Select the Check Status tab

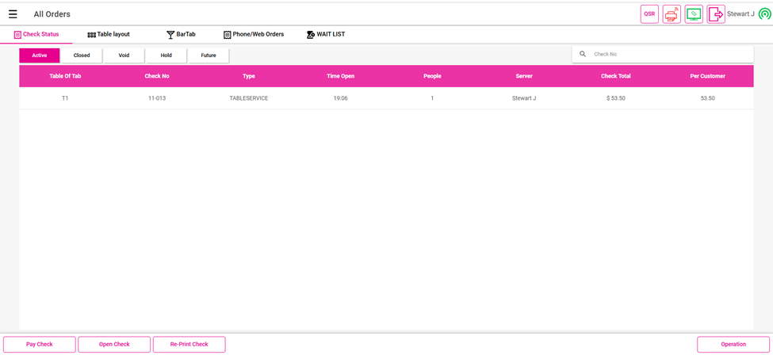(36, 35)
